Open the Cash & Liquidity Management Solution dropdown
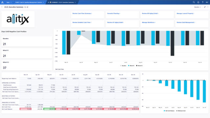The width and height of the screenshot is (210, 118). coord(30,2)
